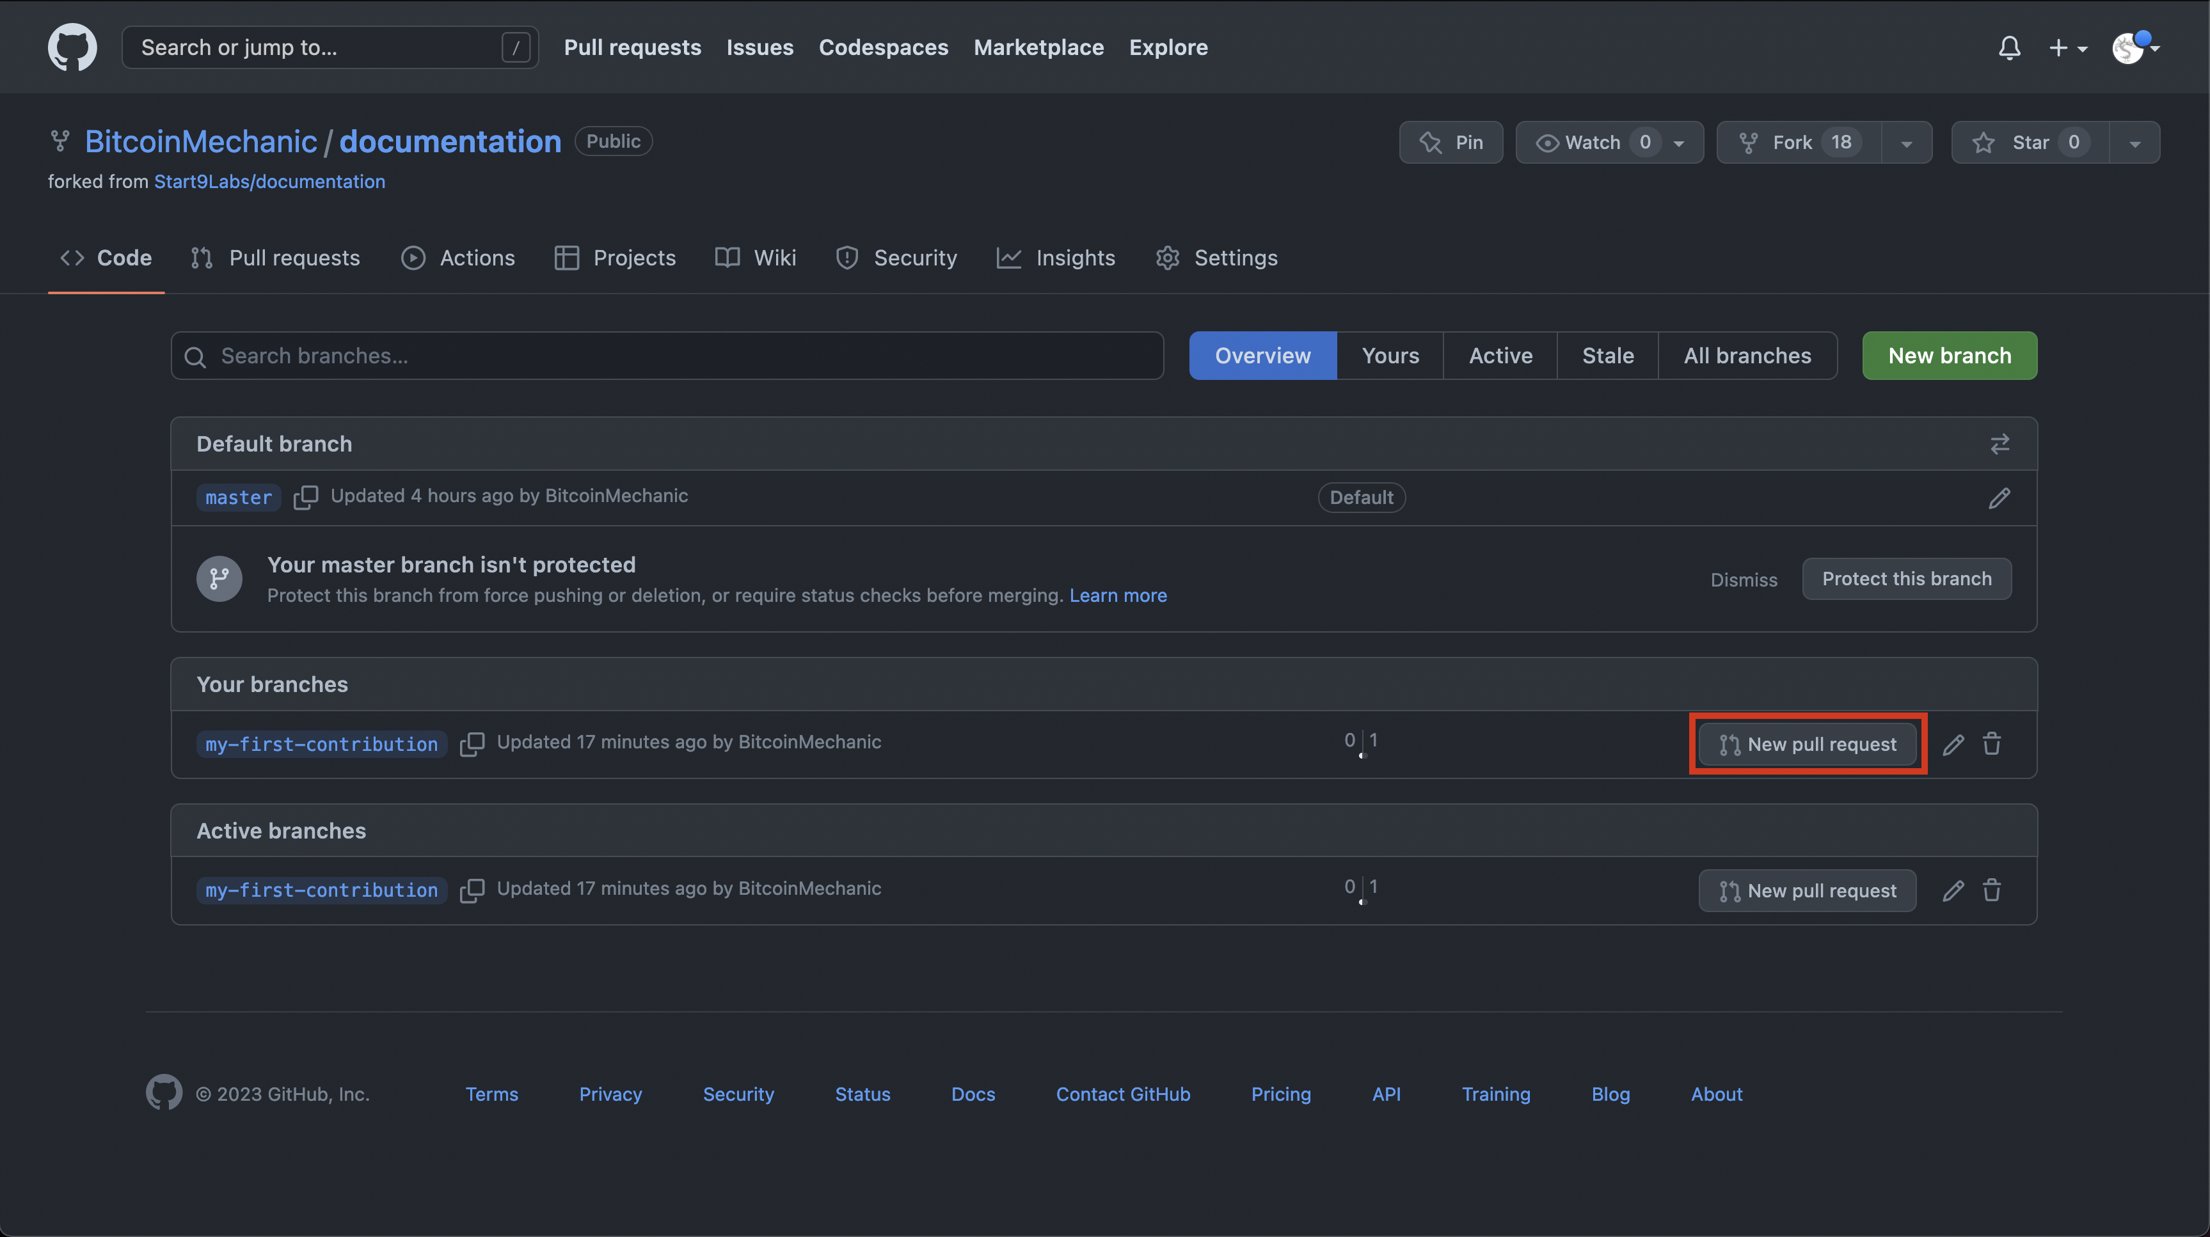The height and width of the screenshot is (1237, 2210).
Task: Open the plus create-new menu
Action: 2067,48
